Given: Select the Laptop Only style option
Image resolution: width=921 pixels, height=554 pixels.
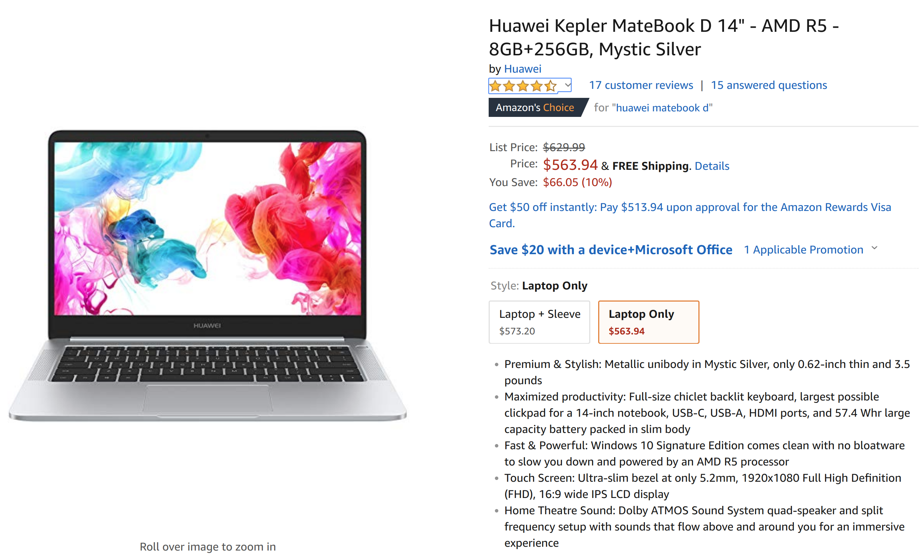Looking at the screenshot, I should 648,322.
